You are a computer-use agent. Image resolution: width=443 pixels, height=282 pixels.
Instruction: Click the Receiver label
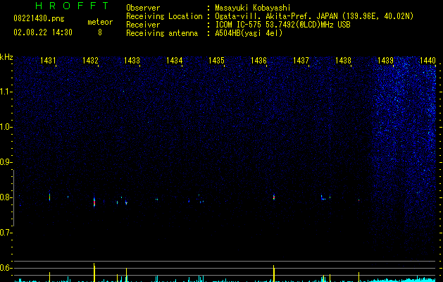click(143, 25)
